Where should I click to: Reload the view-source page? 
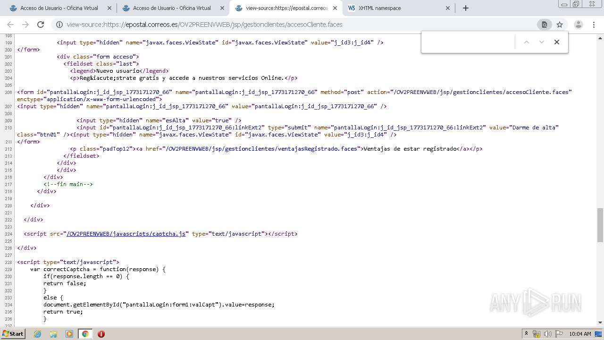41,25
